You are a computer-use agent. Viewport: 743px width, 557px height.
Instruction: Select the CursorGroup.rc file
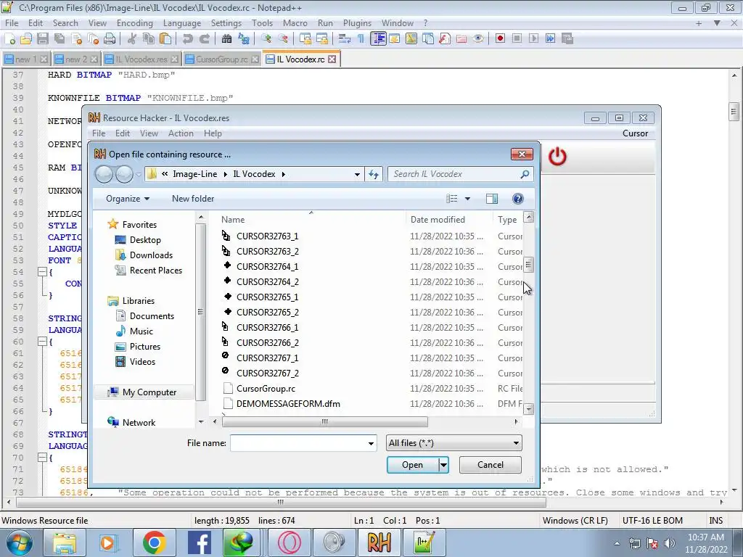266,389
